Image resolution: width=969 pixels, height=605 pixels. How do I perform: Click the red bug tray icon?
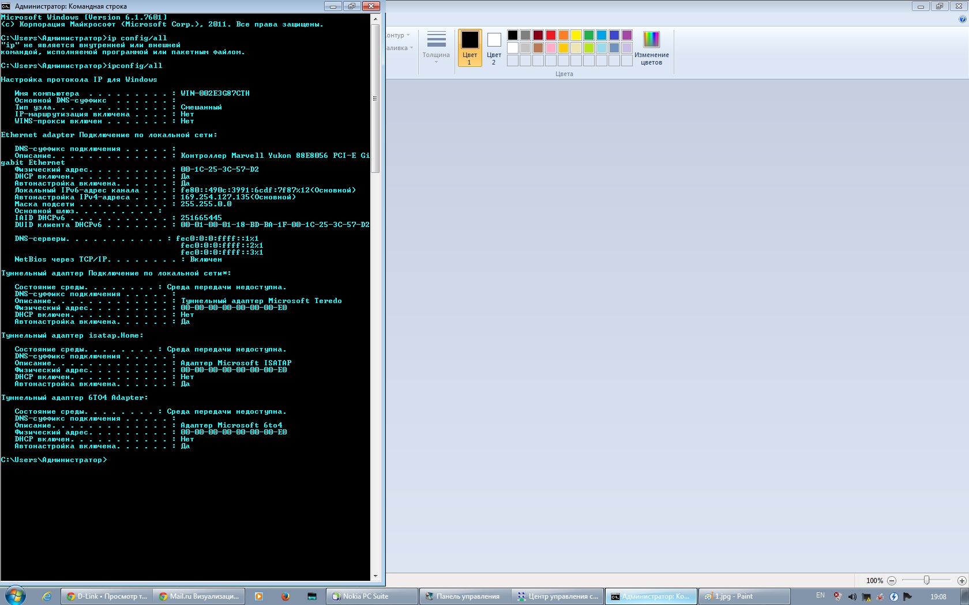coord(880,597)
